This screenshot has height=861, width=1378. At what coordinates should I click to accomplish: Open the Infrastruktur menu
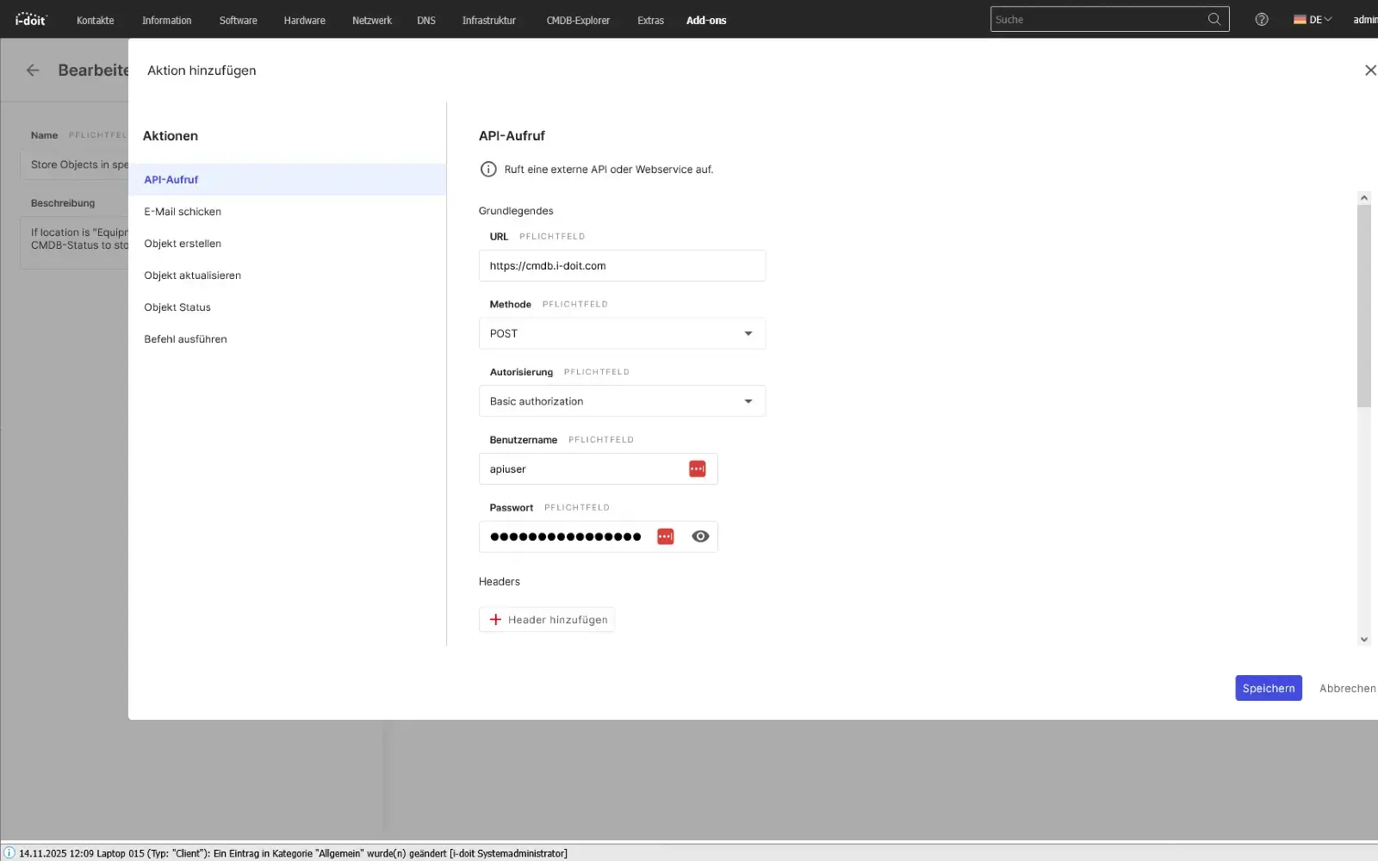(x=488, y=20)
